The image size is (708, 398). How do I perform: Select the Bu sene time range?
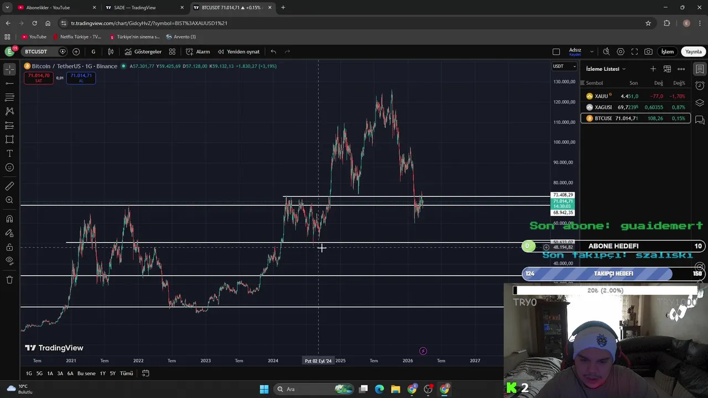[86, 374]
